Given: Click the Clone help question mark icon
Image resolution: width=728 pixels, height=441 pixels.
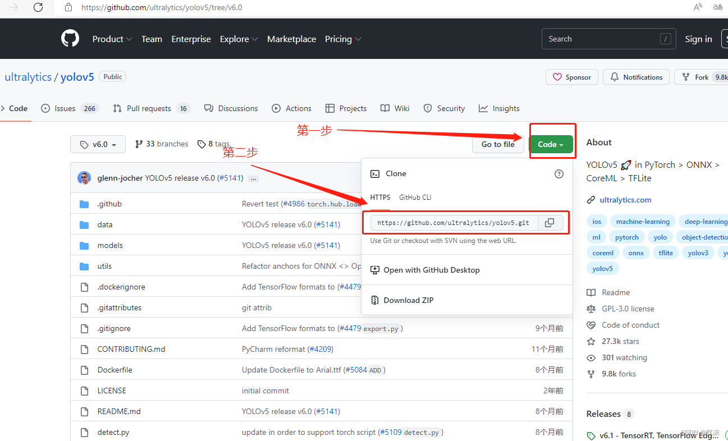Looking at the screenshot, I should point(559,174).
